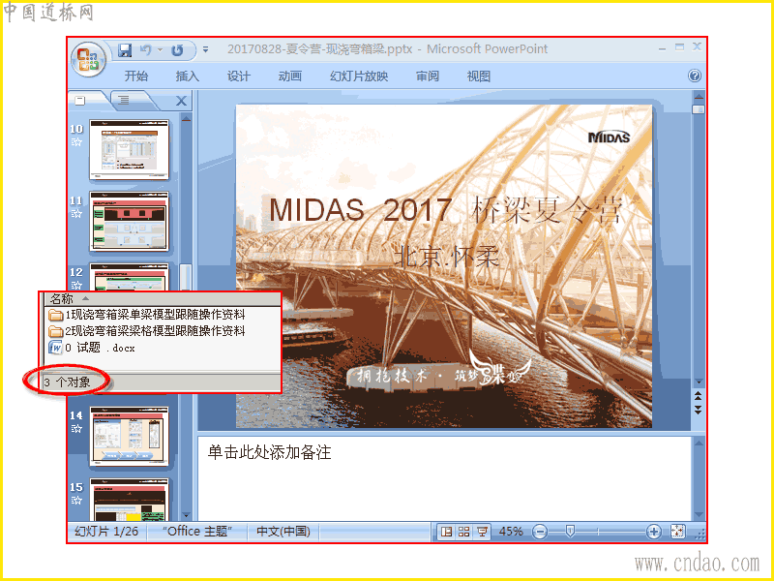The height and width of the screenshot is (581, 774).
Task: Select slide 10 thumbnail
Action: click(129, 150)
